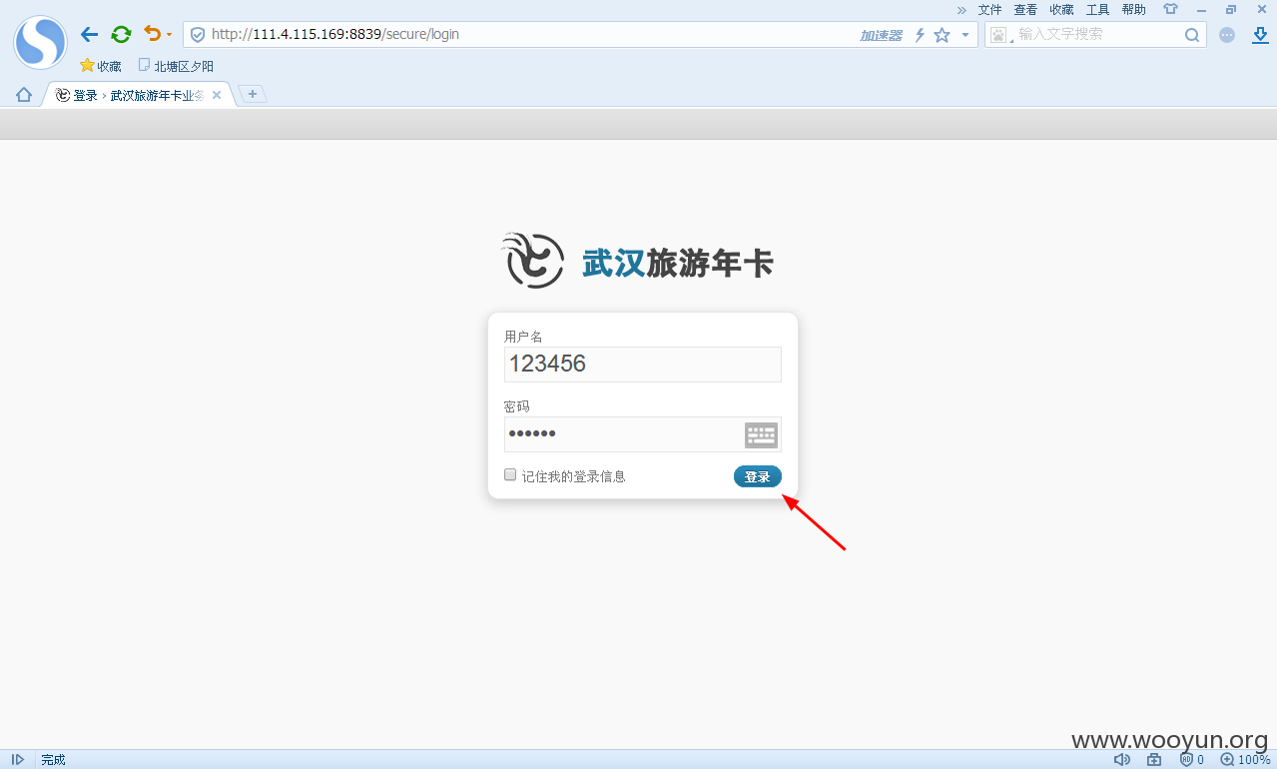This screenshot has width=1277, height=769.
Task: Click the skin shirt icon
Action: [1170, 9]
